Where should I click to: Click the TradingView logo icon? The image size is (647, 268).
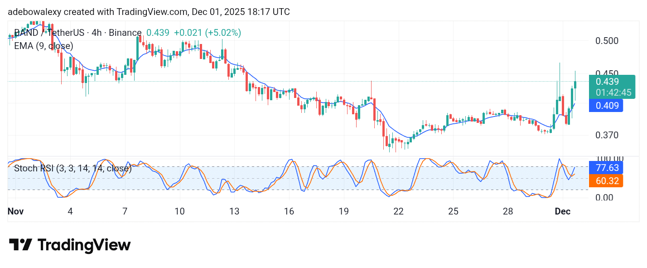tap(20, 245)
